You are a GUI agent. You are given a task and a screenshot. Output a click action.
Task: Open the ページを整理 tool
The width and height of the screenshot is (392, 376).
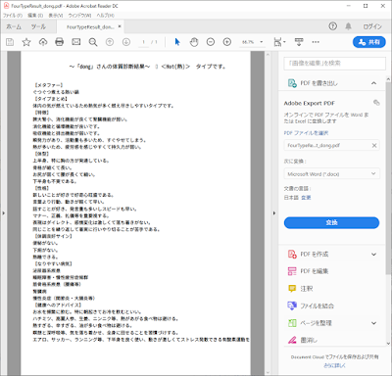click(x=310, y=323)
